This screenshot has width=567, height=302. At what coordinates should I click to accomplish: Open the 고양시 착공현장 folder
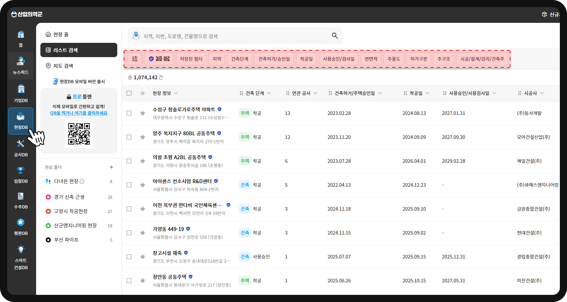tap(79, 211)
